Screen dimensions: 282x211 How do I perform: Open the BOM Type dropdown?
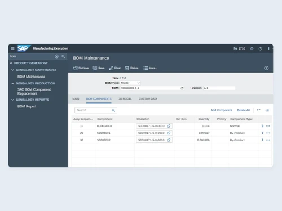coord(130,83)
